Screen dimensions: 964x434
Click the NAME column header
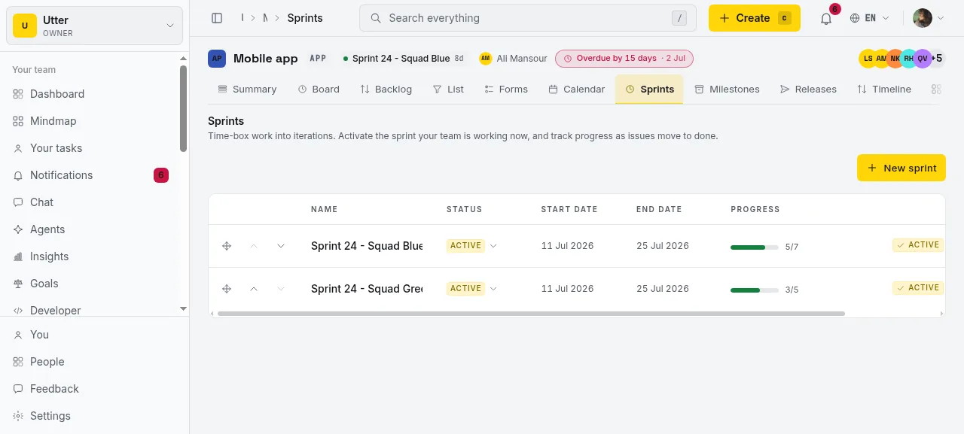(325, 209)
